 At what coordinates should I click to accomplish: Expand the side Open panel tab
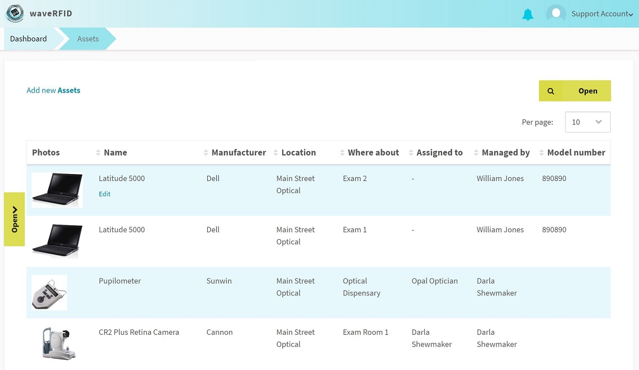point(14,219)
